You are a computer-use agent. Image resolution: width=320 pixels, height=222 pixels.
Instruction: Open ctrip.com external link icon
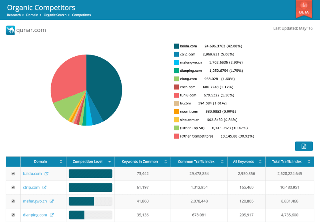44,187
